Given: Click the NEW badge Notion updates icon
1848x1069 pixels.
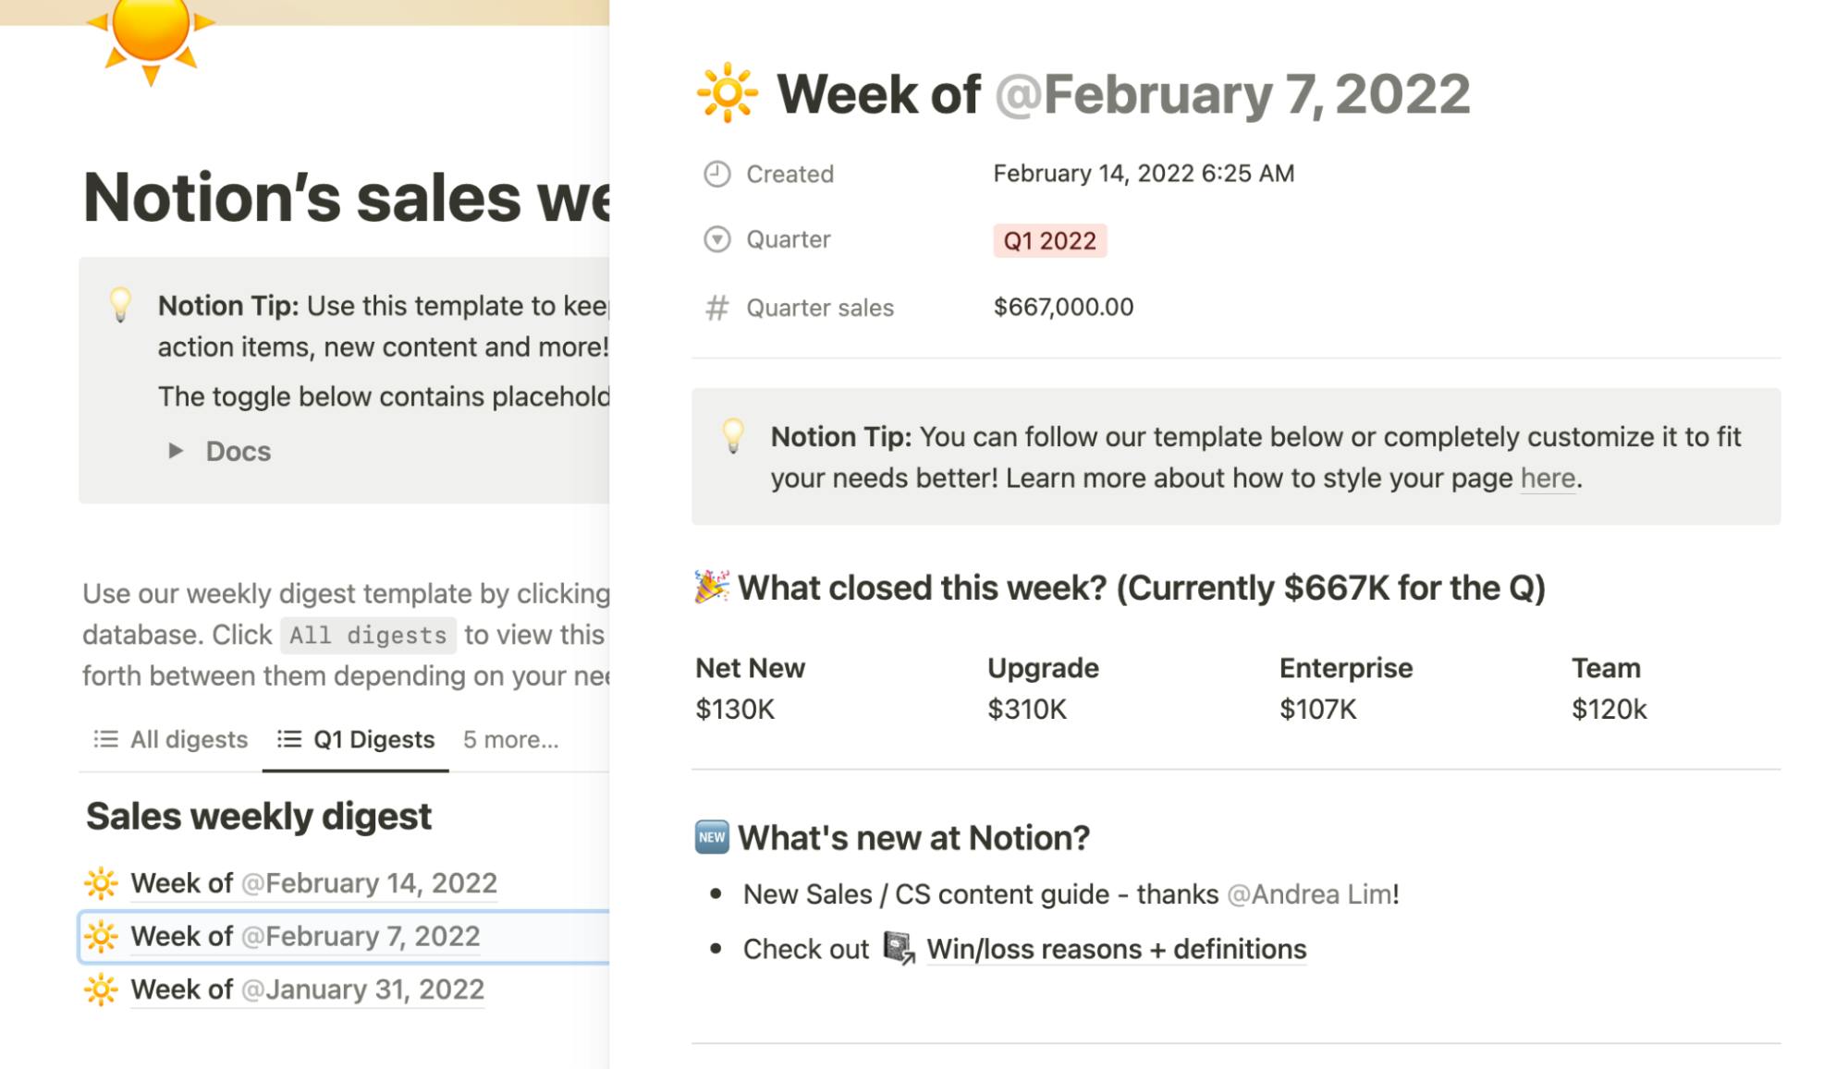Looking at the screenshot, I should coord(710,837).
